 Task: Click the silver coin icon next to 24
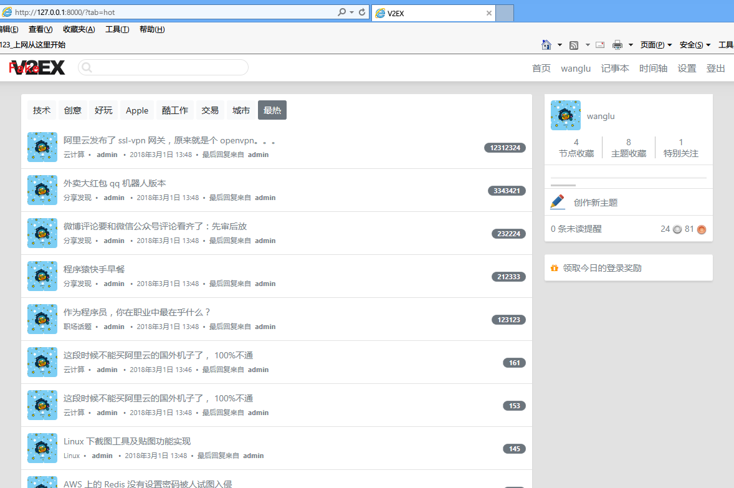677,229
